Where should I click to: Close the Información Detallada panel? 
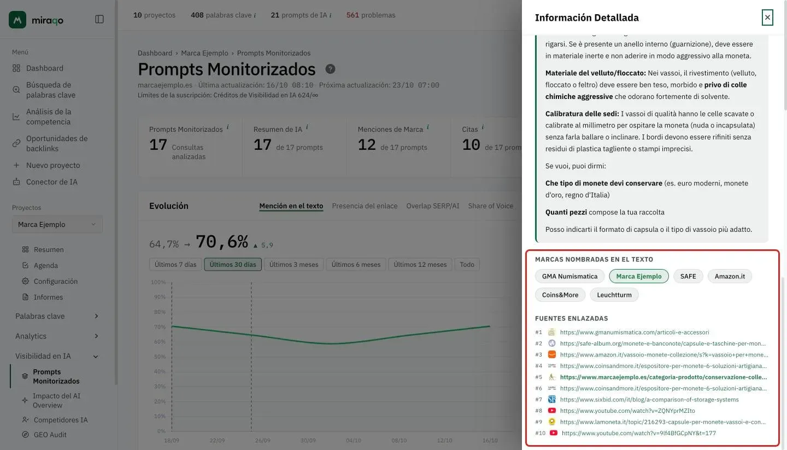click(x=767, y=17)
